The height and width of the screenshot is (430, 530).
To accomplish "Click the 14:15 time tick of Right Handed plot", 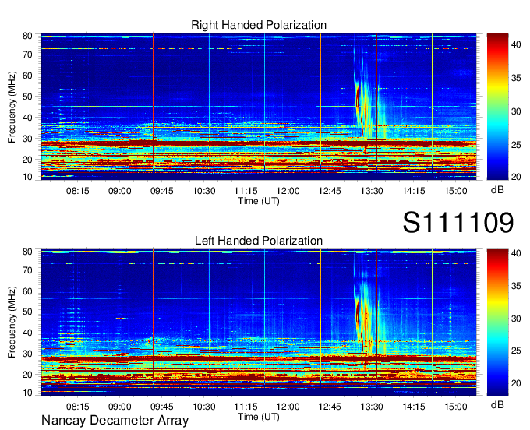I will pyautogui.click(x=413, y=191).
